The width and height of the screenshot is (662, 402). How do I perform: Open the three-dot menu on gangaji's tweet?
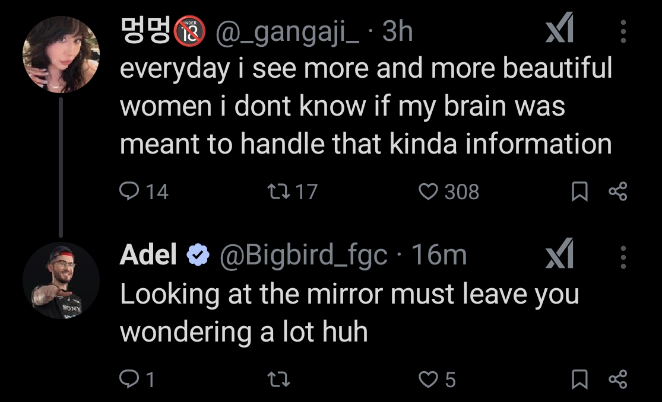[623, 31]
